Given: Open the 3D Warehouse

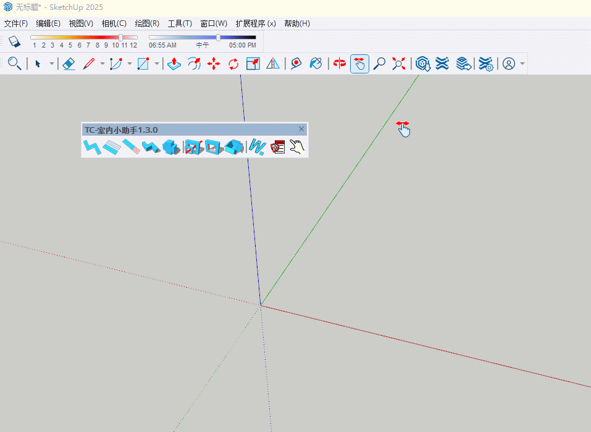Looking at the screenshot, I should click(423, 64).
